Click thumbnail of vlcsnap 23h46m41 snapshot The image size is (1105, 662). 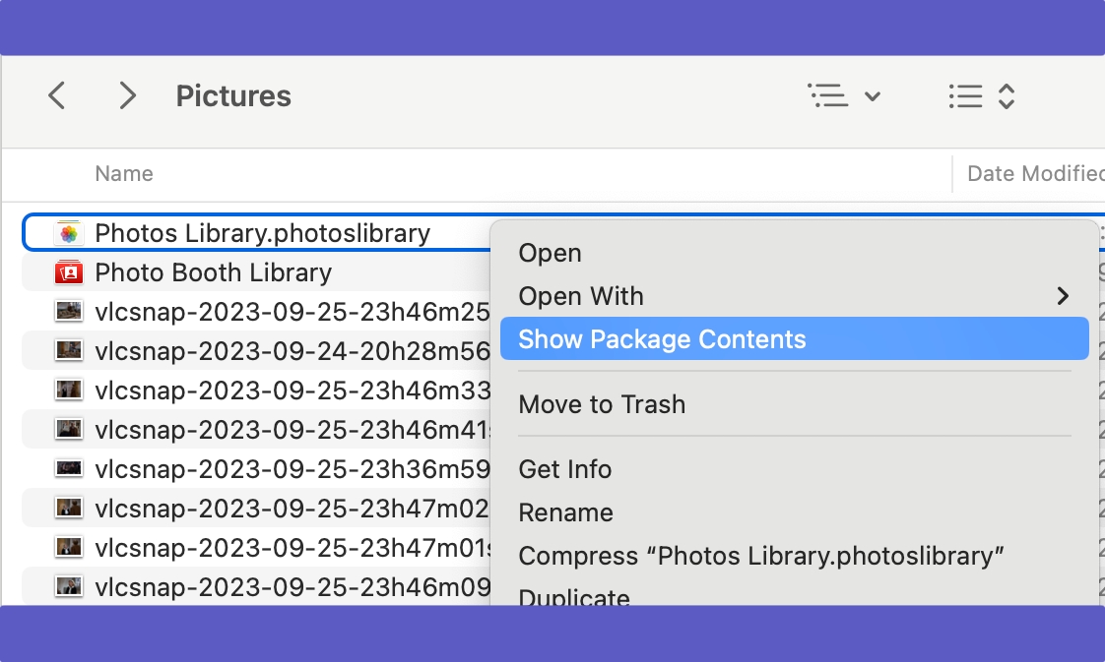tap(68, 429)
